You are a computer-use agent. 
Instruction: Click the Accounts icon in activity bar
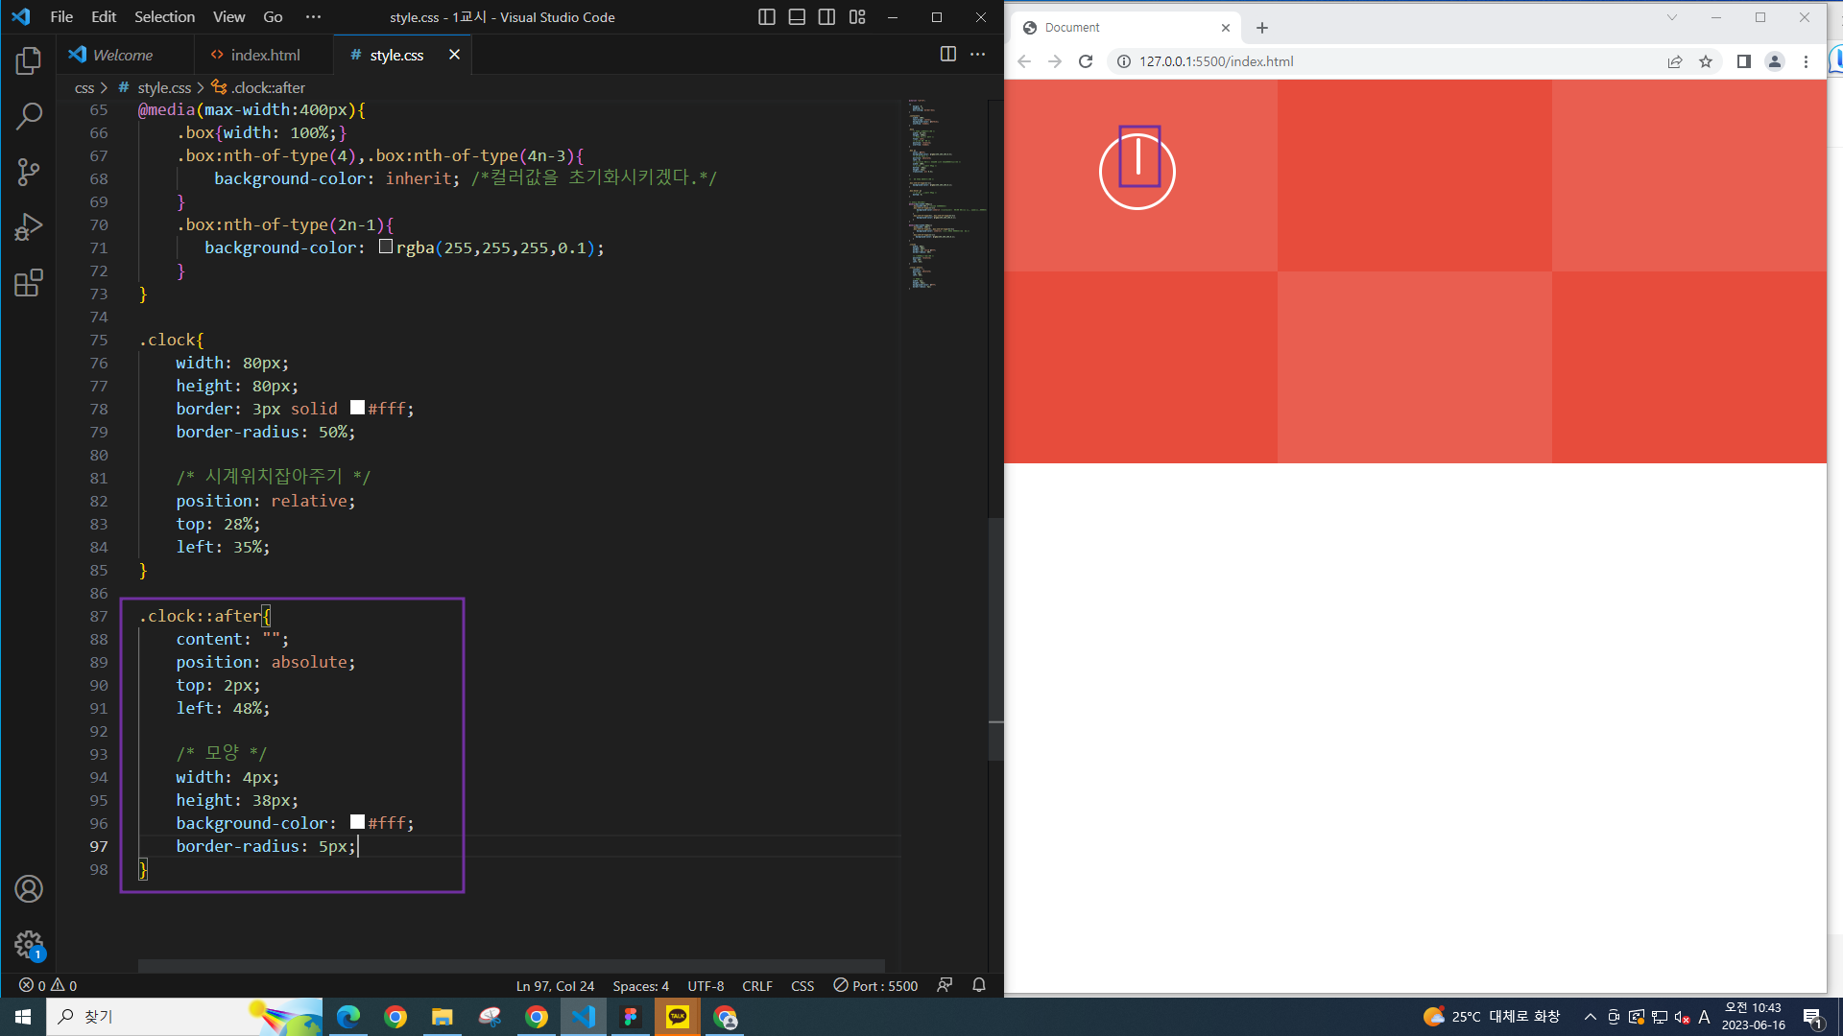point(29,889)
